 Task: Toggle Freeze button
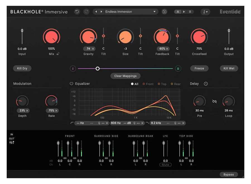pyautogui.click(x=199, y=68)
